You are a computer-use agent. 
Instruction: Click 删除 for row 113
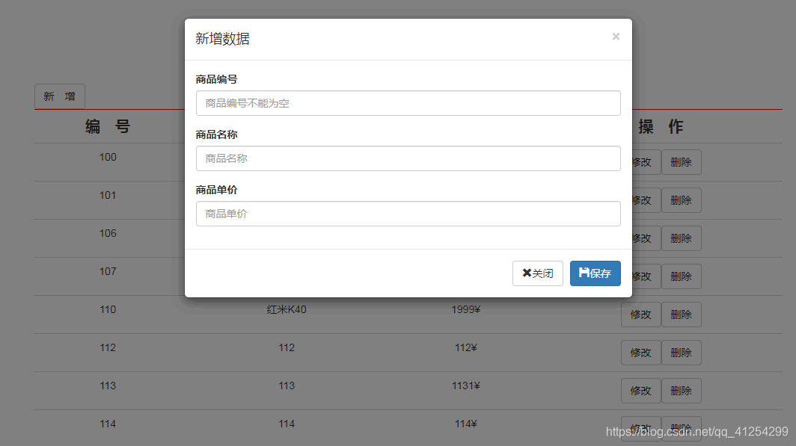[682, 391]
